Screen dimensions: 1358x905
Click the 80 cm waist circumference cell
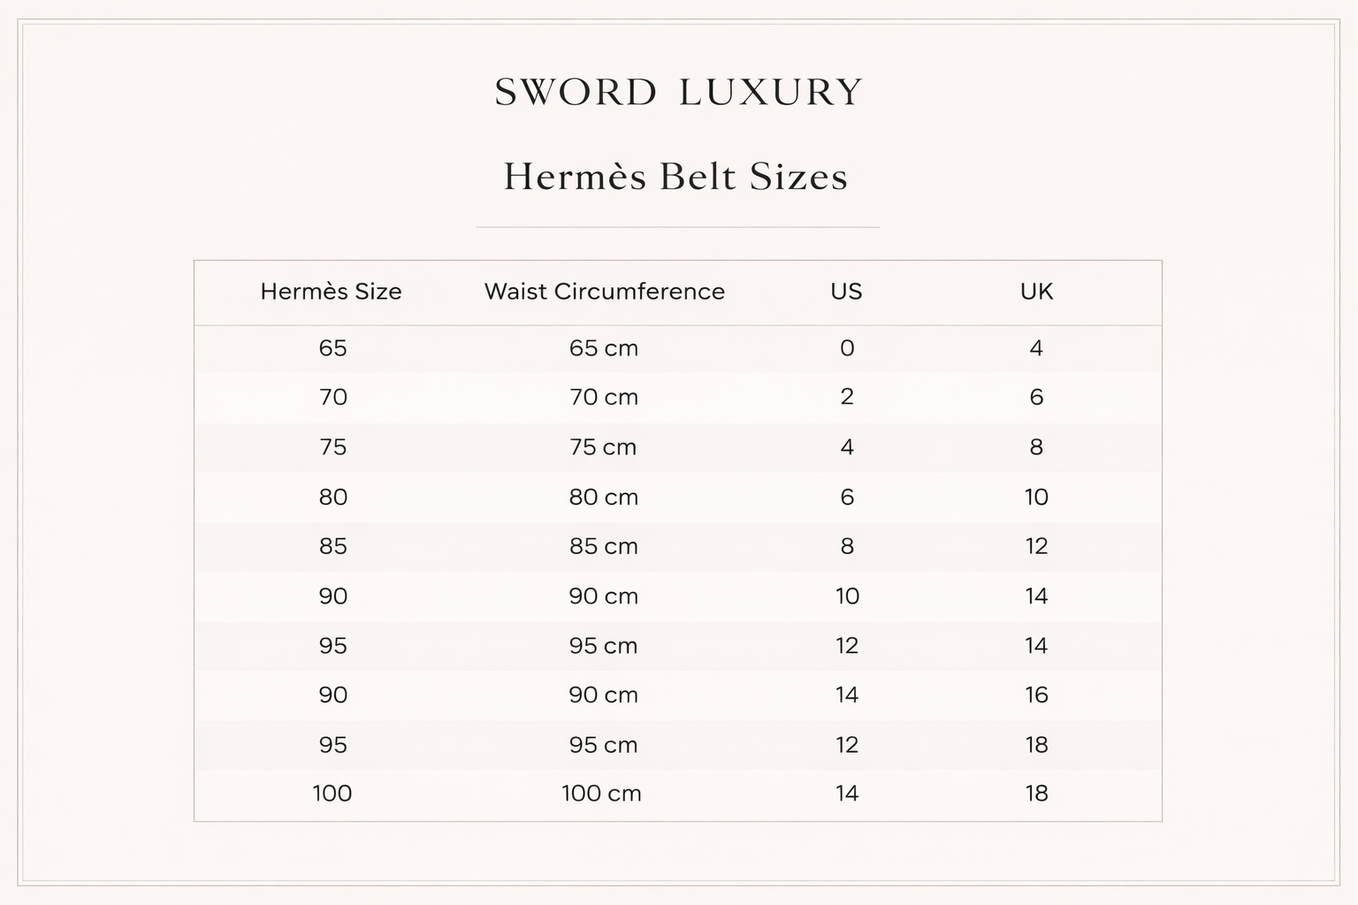point(603,498)
